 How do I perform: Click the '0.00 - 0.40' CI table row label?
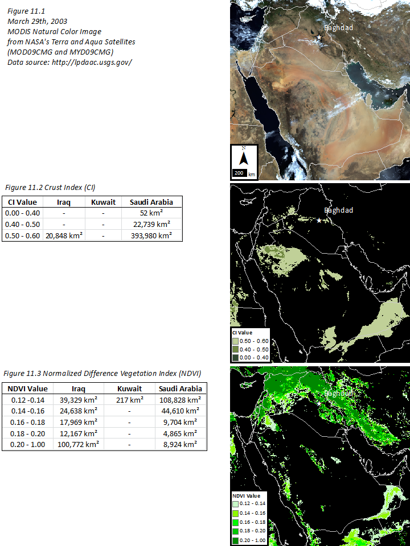pos(22,213)
